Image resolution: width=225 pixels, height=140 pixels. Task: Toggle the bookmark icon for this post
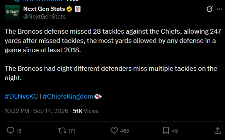pos(166,130)
